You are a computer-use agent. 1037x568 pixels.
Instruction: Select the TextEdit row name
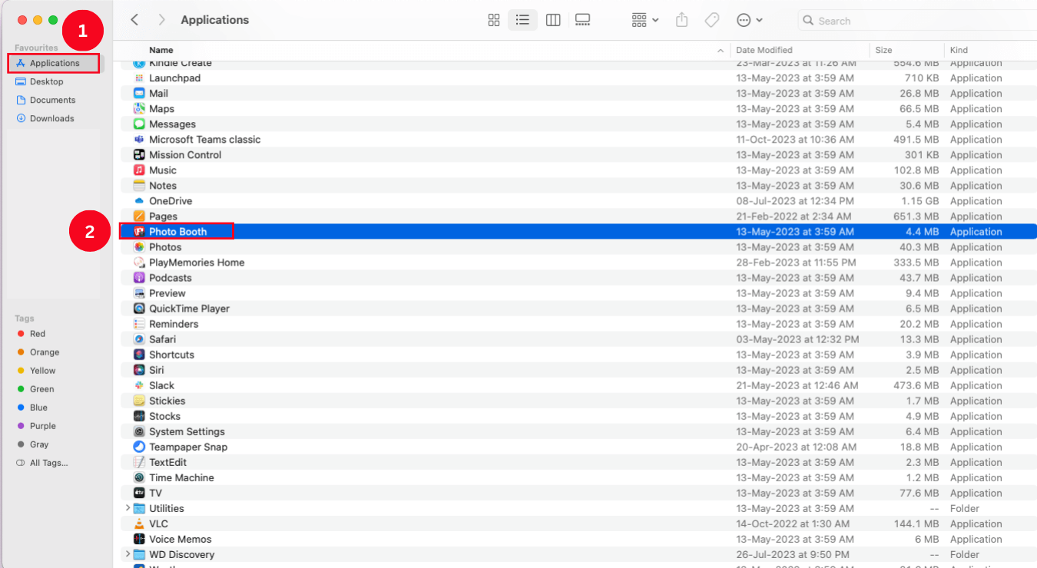click(167, 462)
